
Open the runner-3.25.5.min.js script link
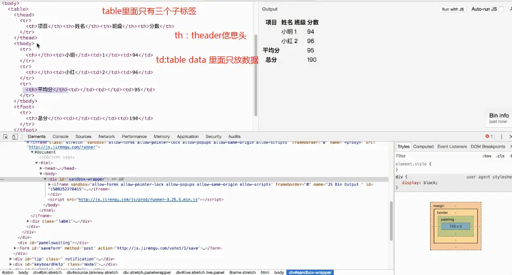(138, 199)
